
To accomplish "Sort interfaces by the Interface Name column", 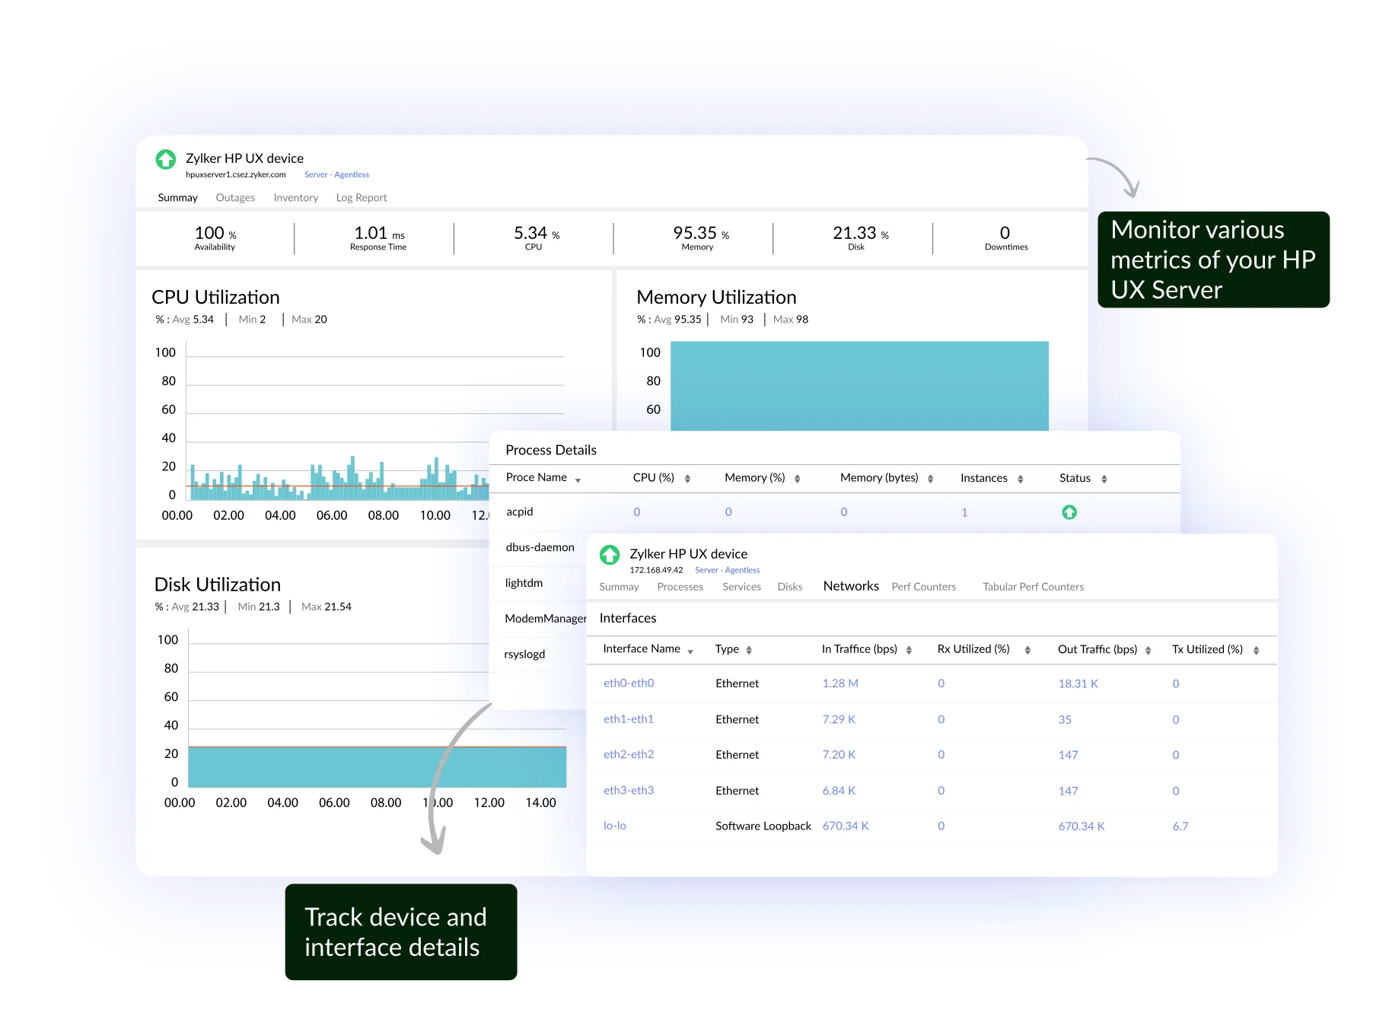I will point(642,649).
